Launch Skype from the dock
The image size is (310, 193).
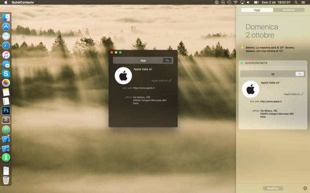pyautogui.click(x=6, y=73)
